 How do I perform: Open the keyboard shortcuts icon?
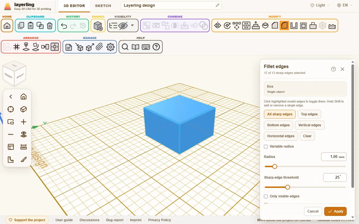coord(146,47)
